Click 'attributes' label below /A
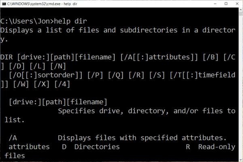The image size is (243, 162). 29,147
